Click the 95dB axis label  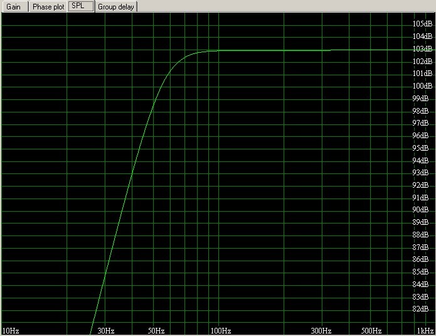point(420,148)
